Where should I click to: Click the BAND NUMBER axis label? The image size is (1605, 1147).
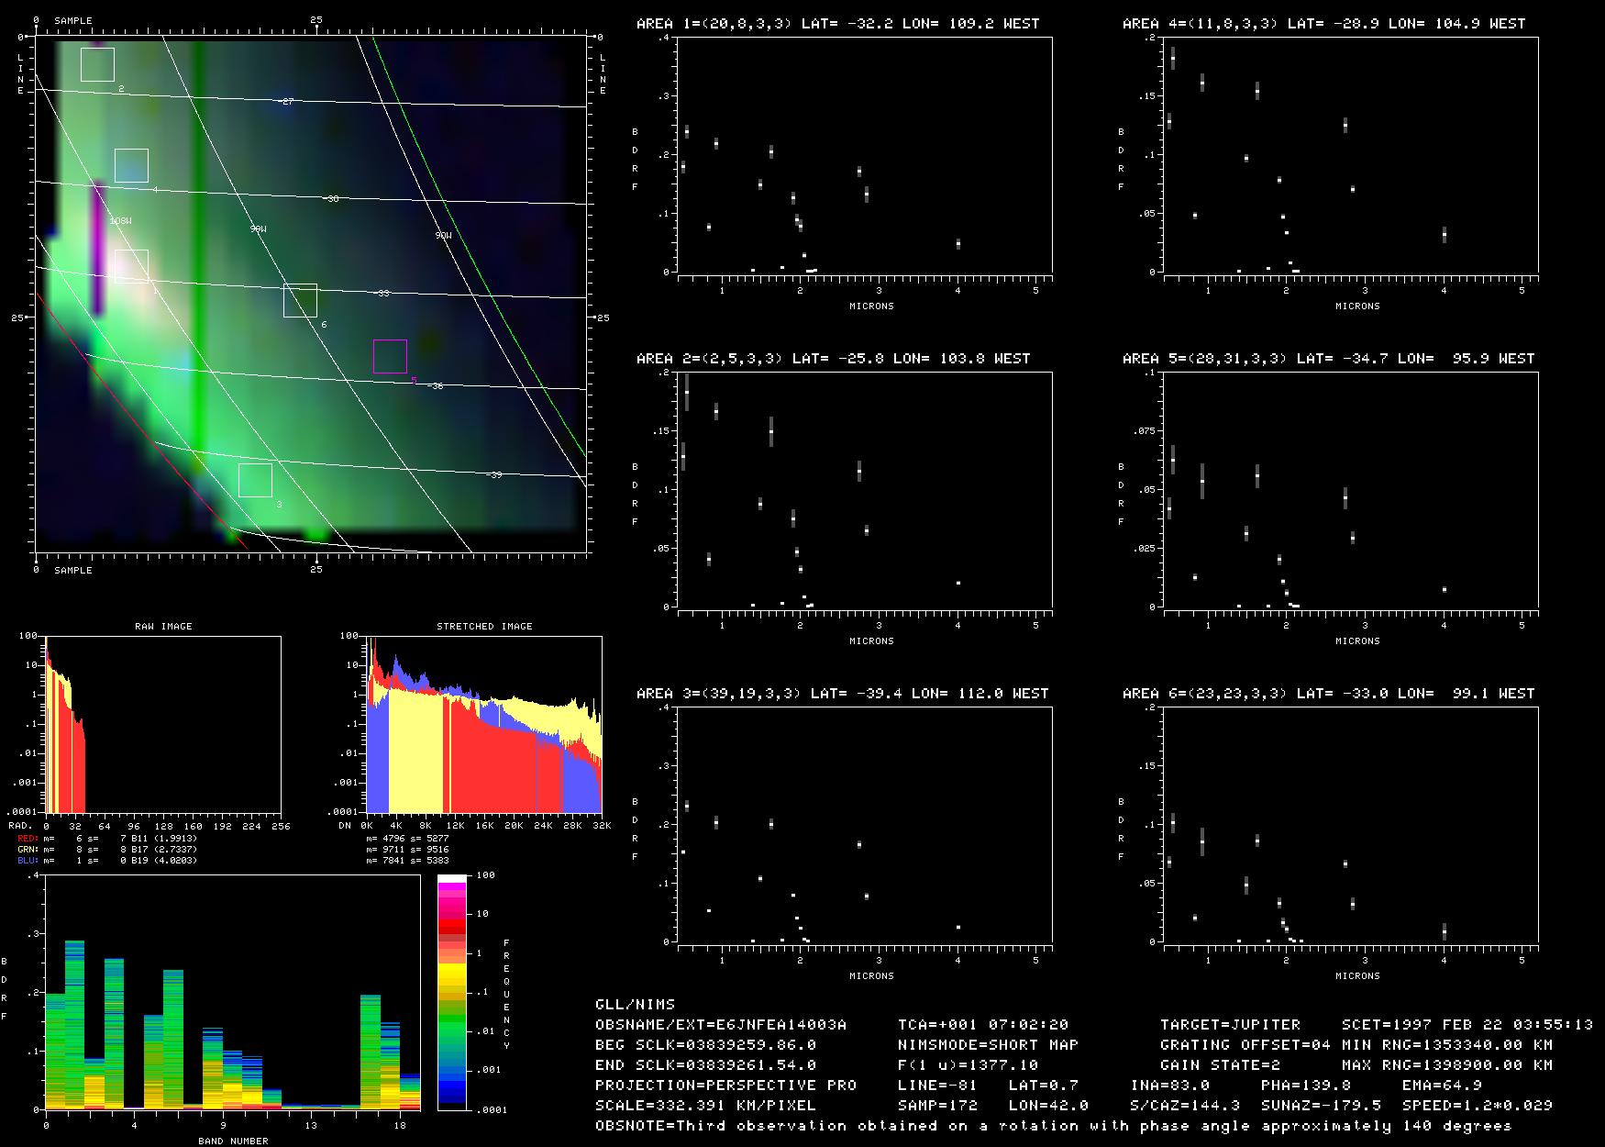point(233,1141)
